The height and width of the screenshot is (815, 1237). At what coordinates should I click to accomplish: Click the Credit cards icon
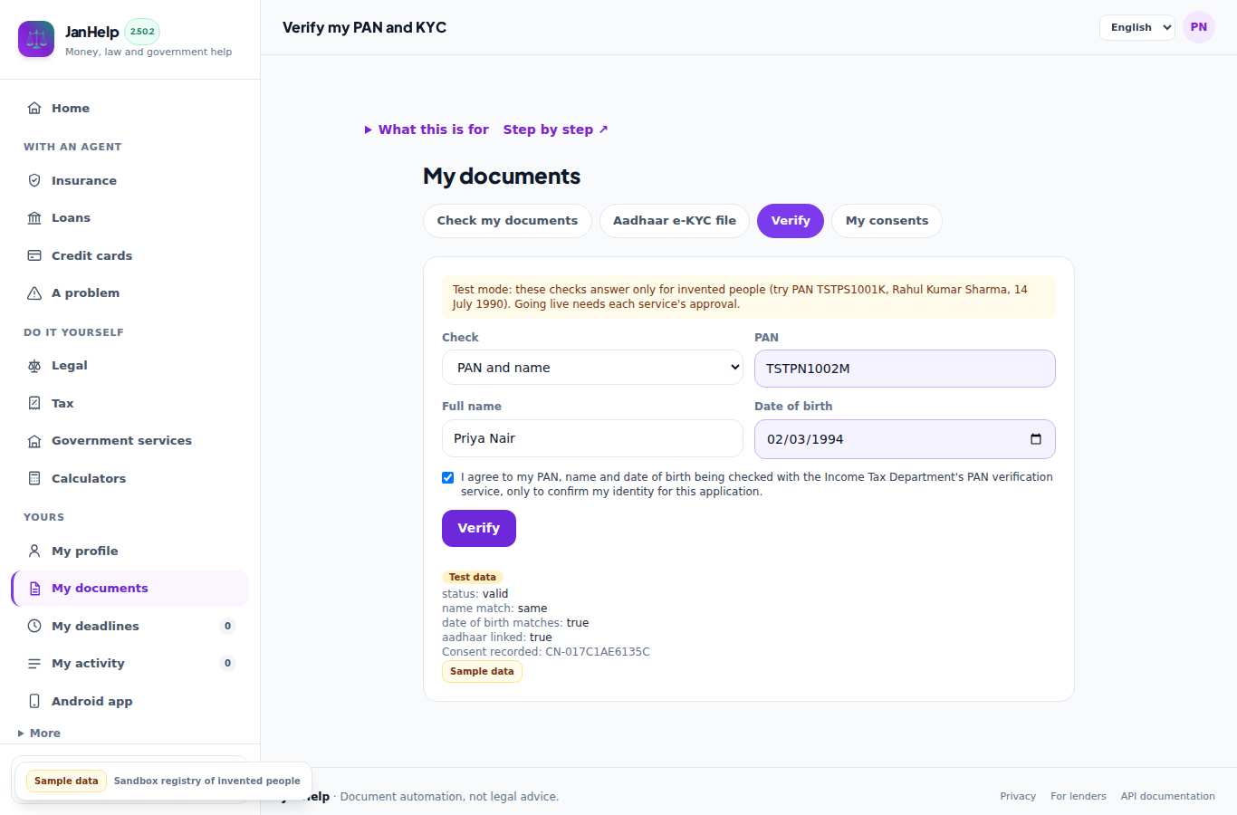point(34,255)
